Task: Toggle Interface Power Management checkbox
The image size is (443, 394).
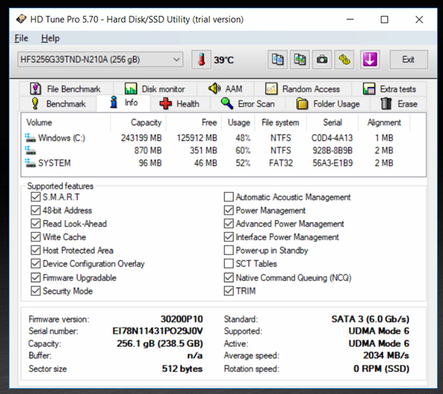Action: (228, 237)
